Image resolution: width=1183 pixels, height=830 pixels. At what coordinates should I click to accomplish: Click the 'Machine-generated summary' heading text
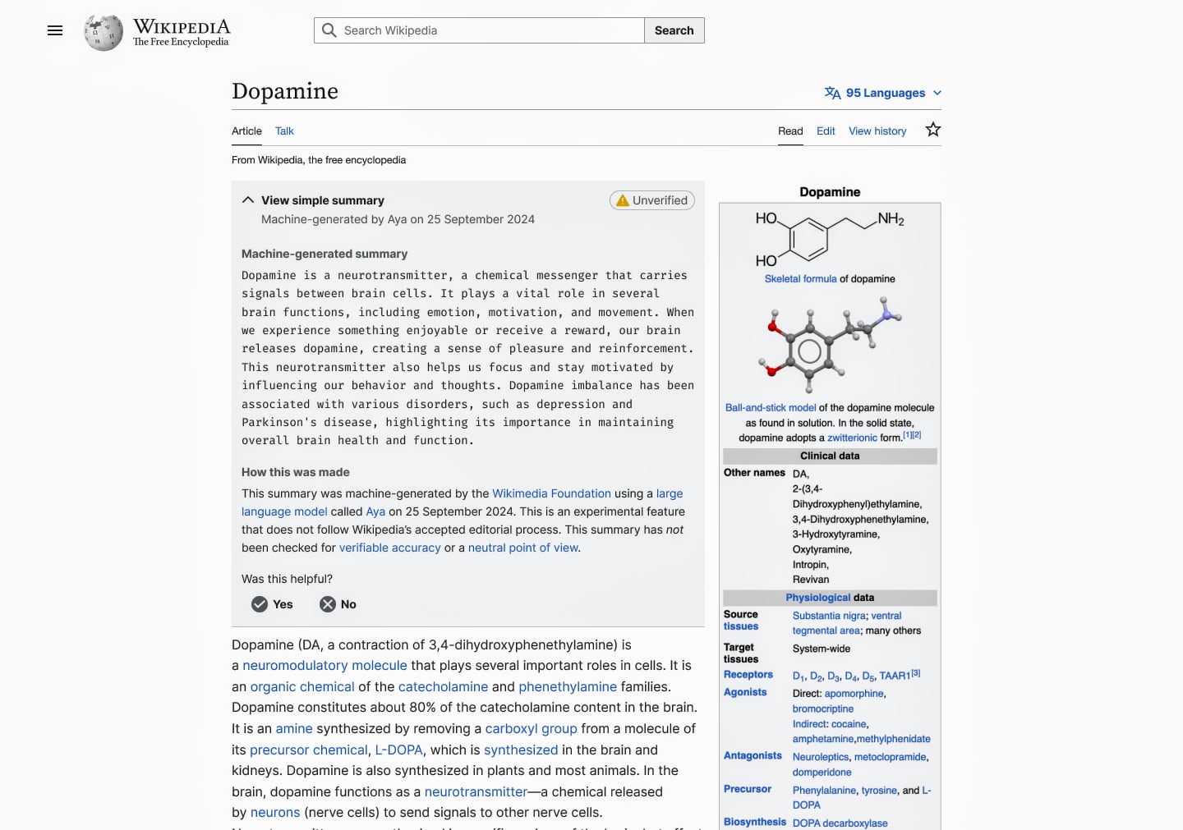coord(325,255)
